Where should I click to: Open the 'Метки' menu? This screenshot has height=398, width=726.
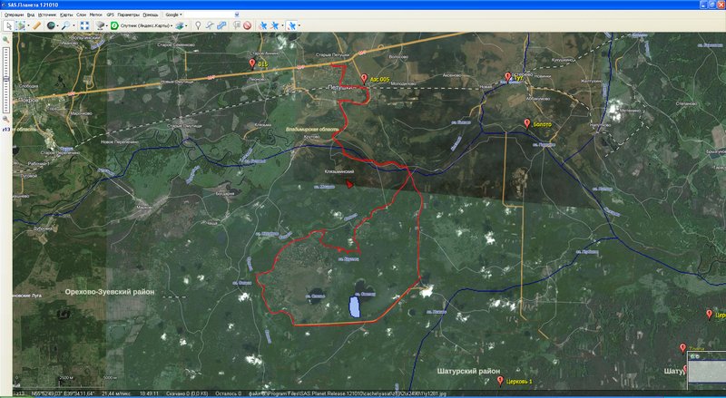pyautogui.click(x=95, y=15)
